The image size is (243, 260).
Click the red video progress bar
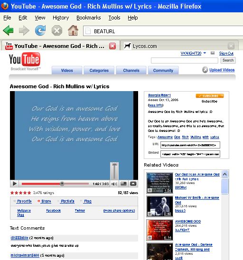click(55, 184)
